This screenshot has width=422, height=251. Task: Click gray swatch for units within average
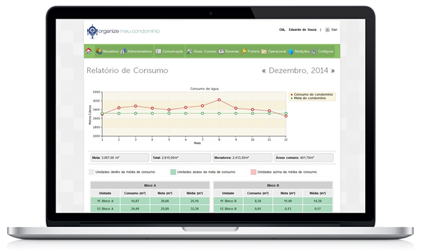coord(91,172)
